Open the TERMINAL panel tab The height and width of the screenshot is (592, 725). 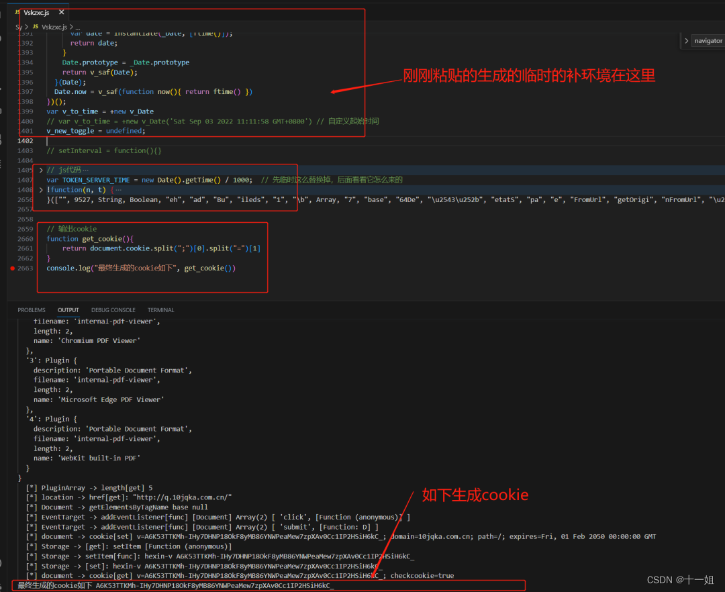(x=160, y=310)
